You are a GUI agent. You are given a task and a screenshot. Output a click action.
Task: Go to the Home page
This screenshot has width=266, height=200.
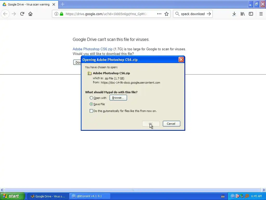click(30, 14)
